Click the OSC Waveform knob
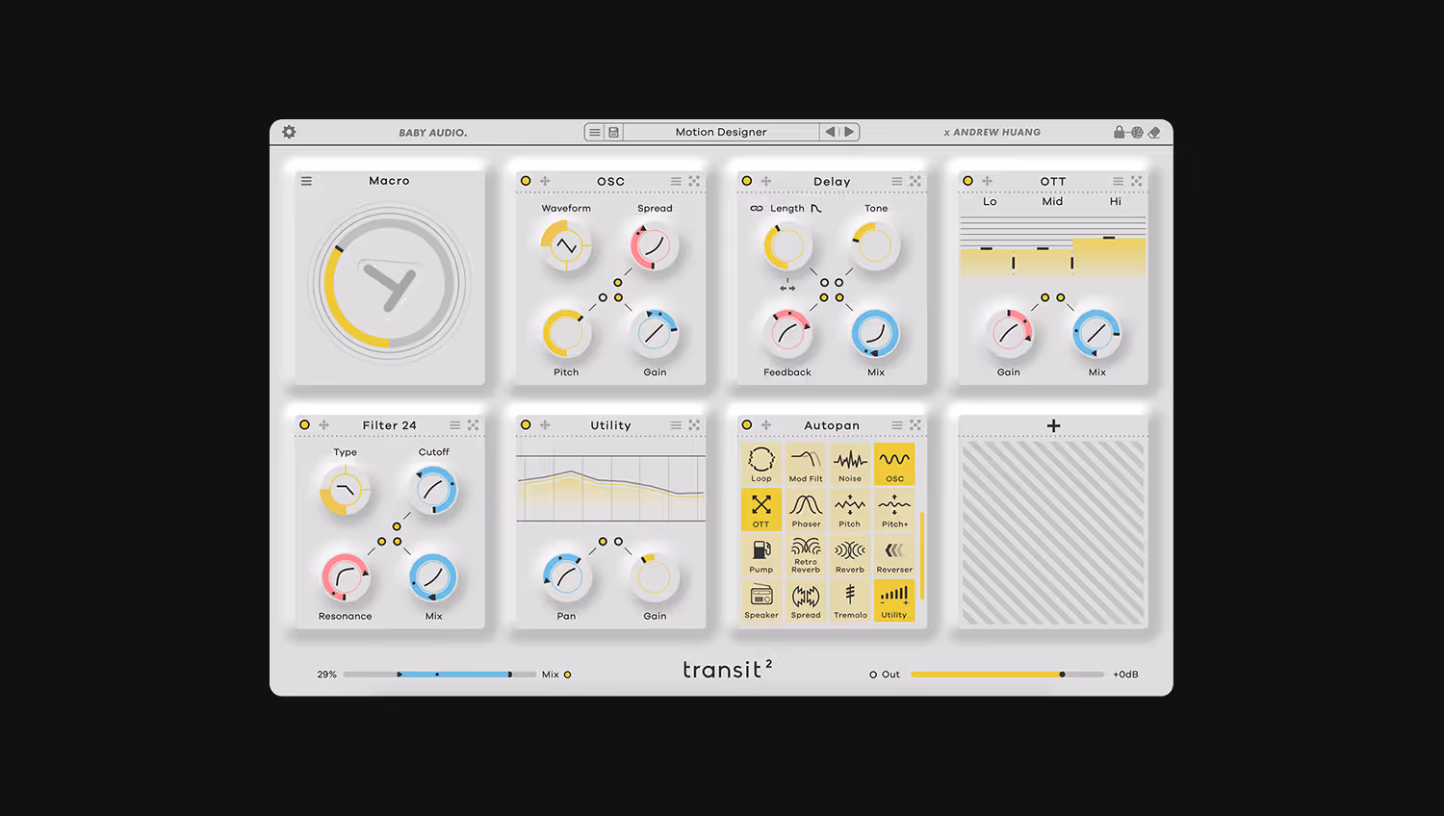Image resolution: width=1444 pixels, height=816 pixels. click(x=566, y=246)
